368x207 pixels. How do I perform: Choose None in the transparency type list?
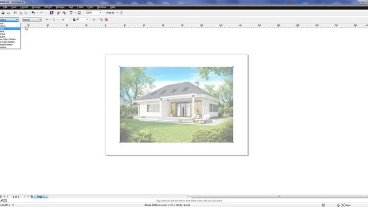click(10, 24)
